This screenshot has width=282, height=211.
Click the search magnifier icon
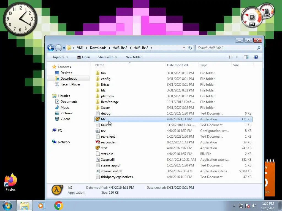pos(259,48)
